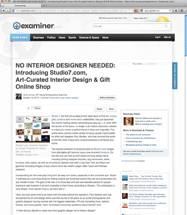Click the Log in link
Screen dimensions: 187x215
158,37
